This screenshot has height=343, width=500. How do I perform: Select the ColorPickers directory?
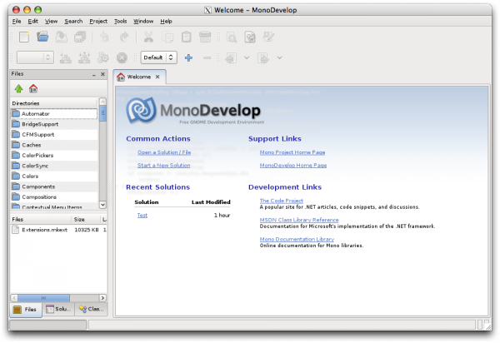point(54,156)
